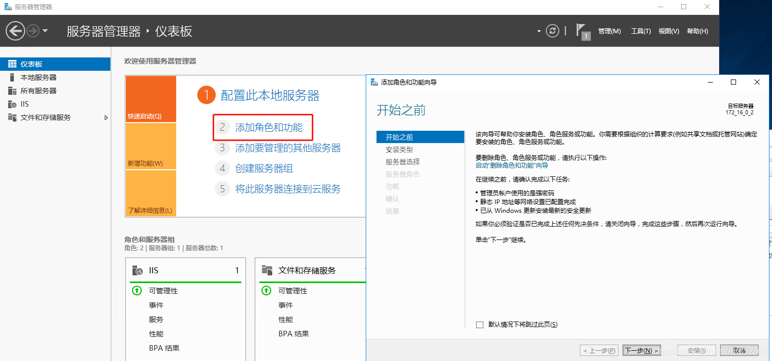This screenshot has height=361, width=772.
Task: Click the 文件和存储服务 sidebar icon
Action: pos(12,117)
